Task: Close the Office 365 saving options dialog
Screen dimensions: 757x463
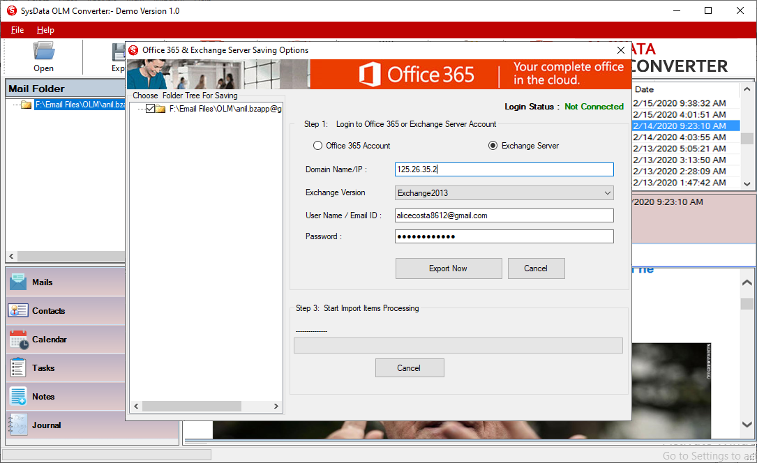Action: pyautogui.click(x=621, y=50)
